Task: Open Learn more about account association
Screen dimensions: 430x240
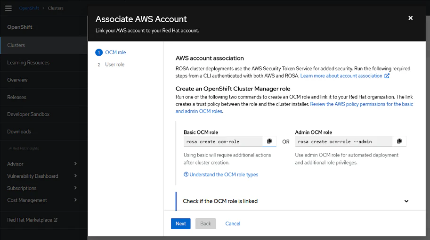Action: 341,76
